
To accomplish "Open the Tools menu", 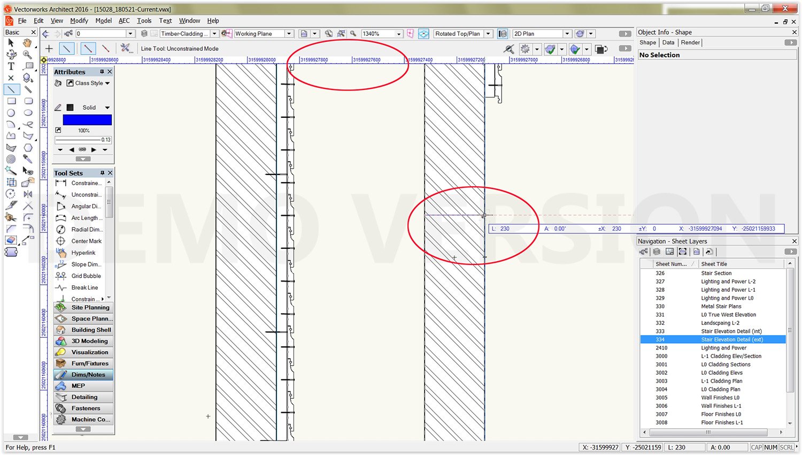I will point(144,21).
